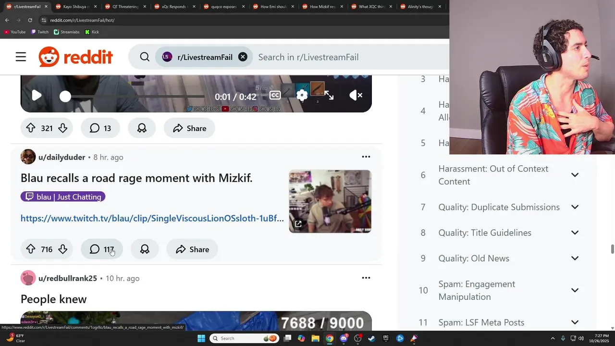This screenshot has width=615, height=346.
Task: Play the video in the top post
Action: coord(37,96)
